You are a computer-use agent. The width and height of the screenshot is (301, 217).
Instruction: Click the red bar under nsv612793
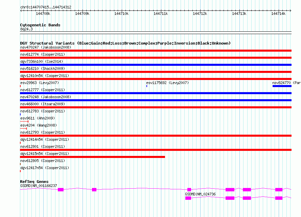(x=156, y=136)
